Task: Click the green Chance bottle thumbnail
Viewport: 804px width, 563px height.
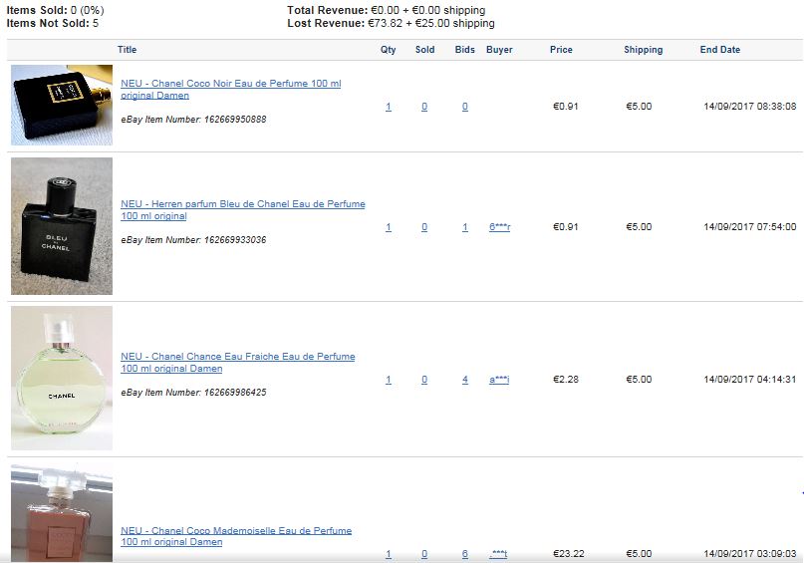Action: (62, 378)
